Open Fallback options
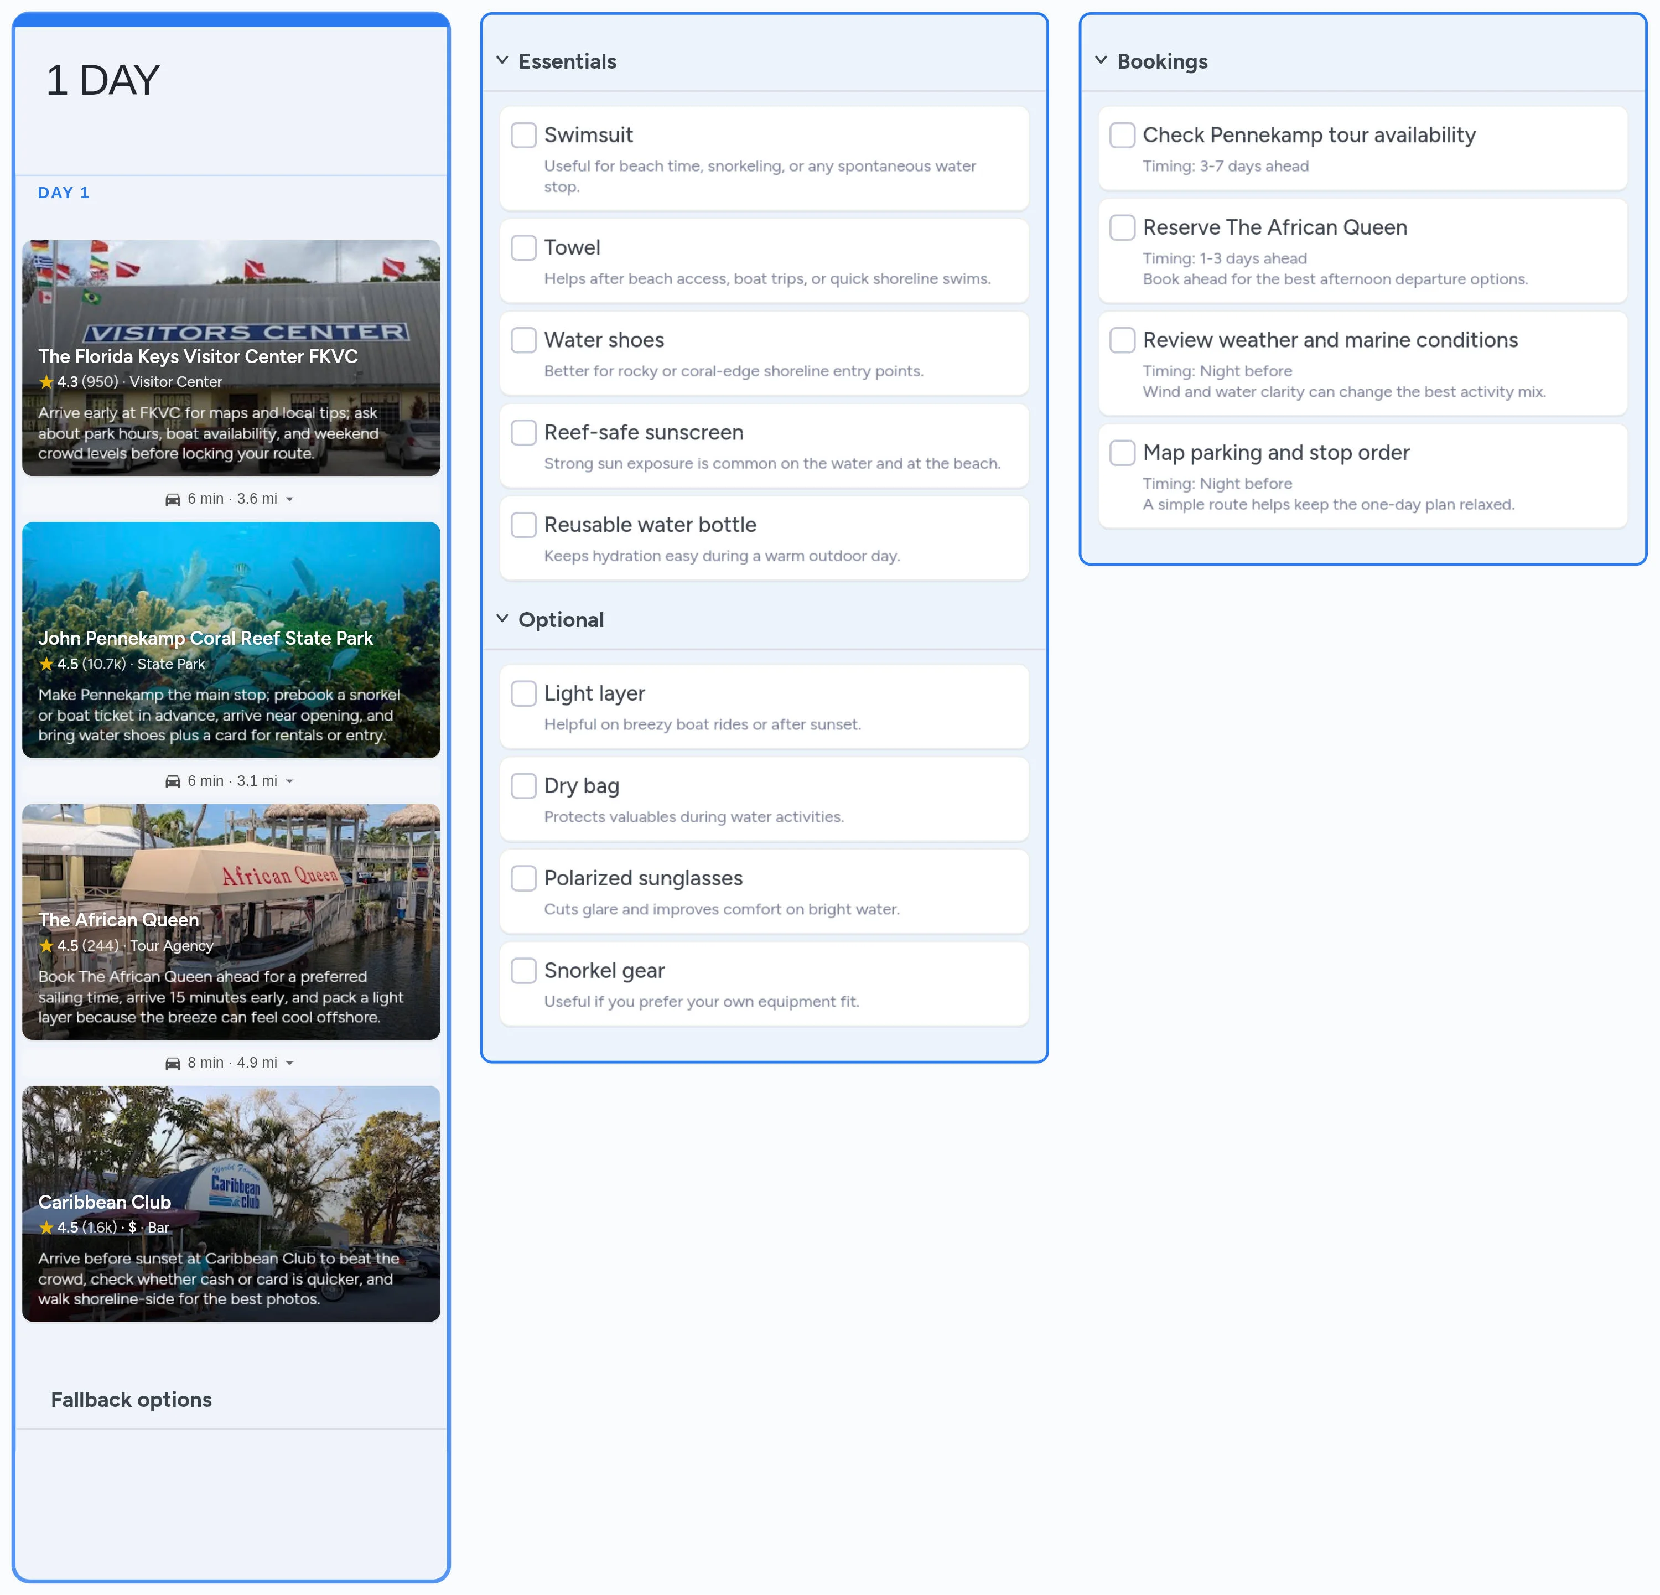 [x=131, y=1399]
